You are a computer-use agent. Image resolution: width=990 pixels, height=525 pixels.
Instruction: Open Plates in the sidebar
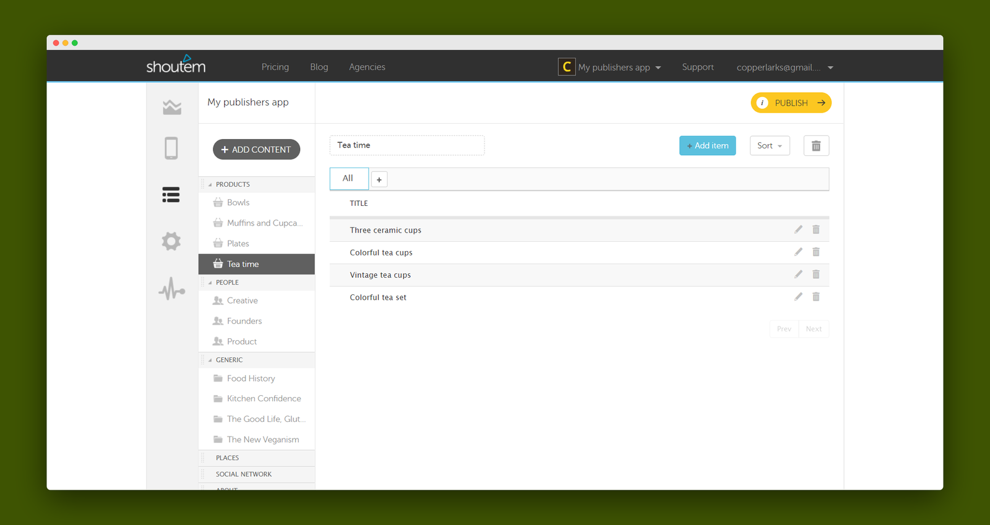[x=257, y=244]
